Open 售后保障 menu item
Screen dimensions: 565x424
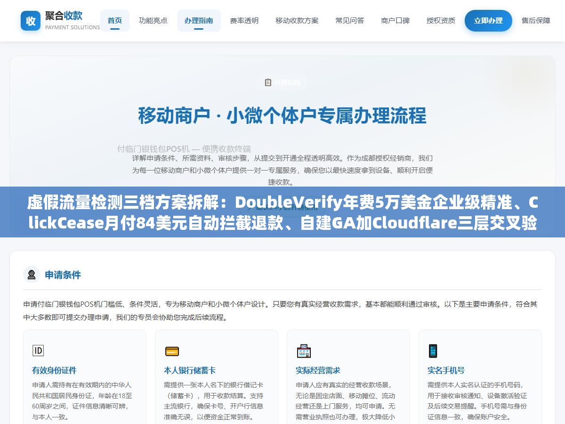536,21
